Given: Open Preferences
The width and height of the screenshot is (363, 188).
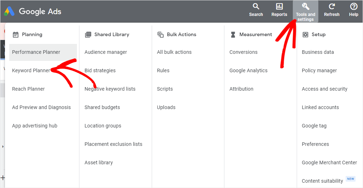Looking at the screenshot, I should [x=315, y=144].
